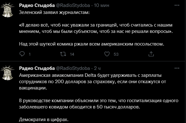Open more options on Delta tweet
The image size is (186, 123).
[x=177, y=68]
